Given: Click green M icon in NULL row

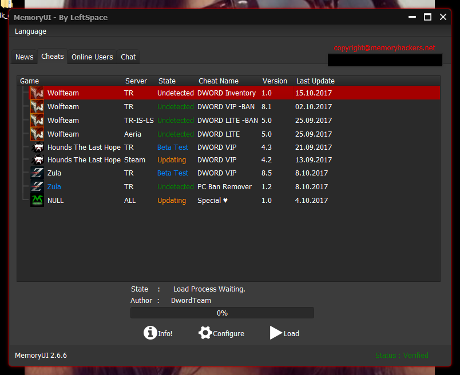Looking at the screenshot, I should 37,200.
